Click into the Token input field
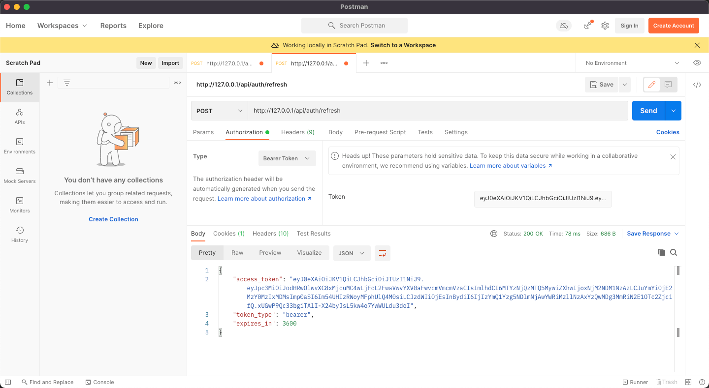 [x=543, y=199]
